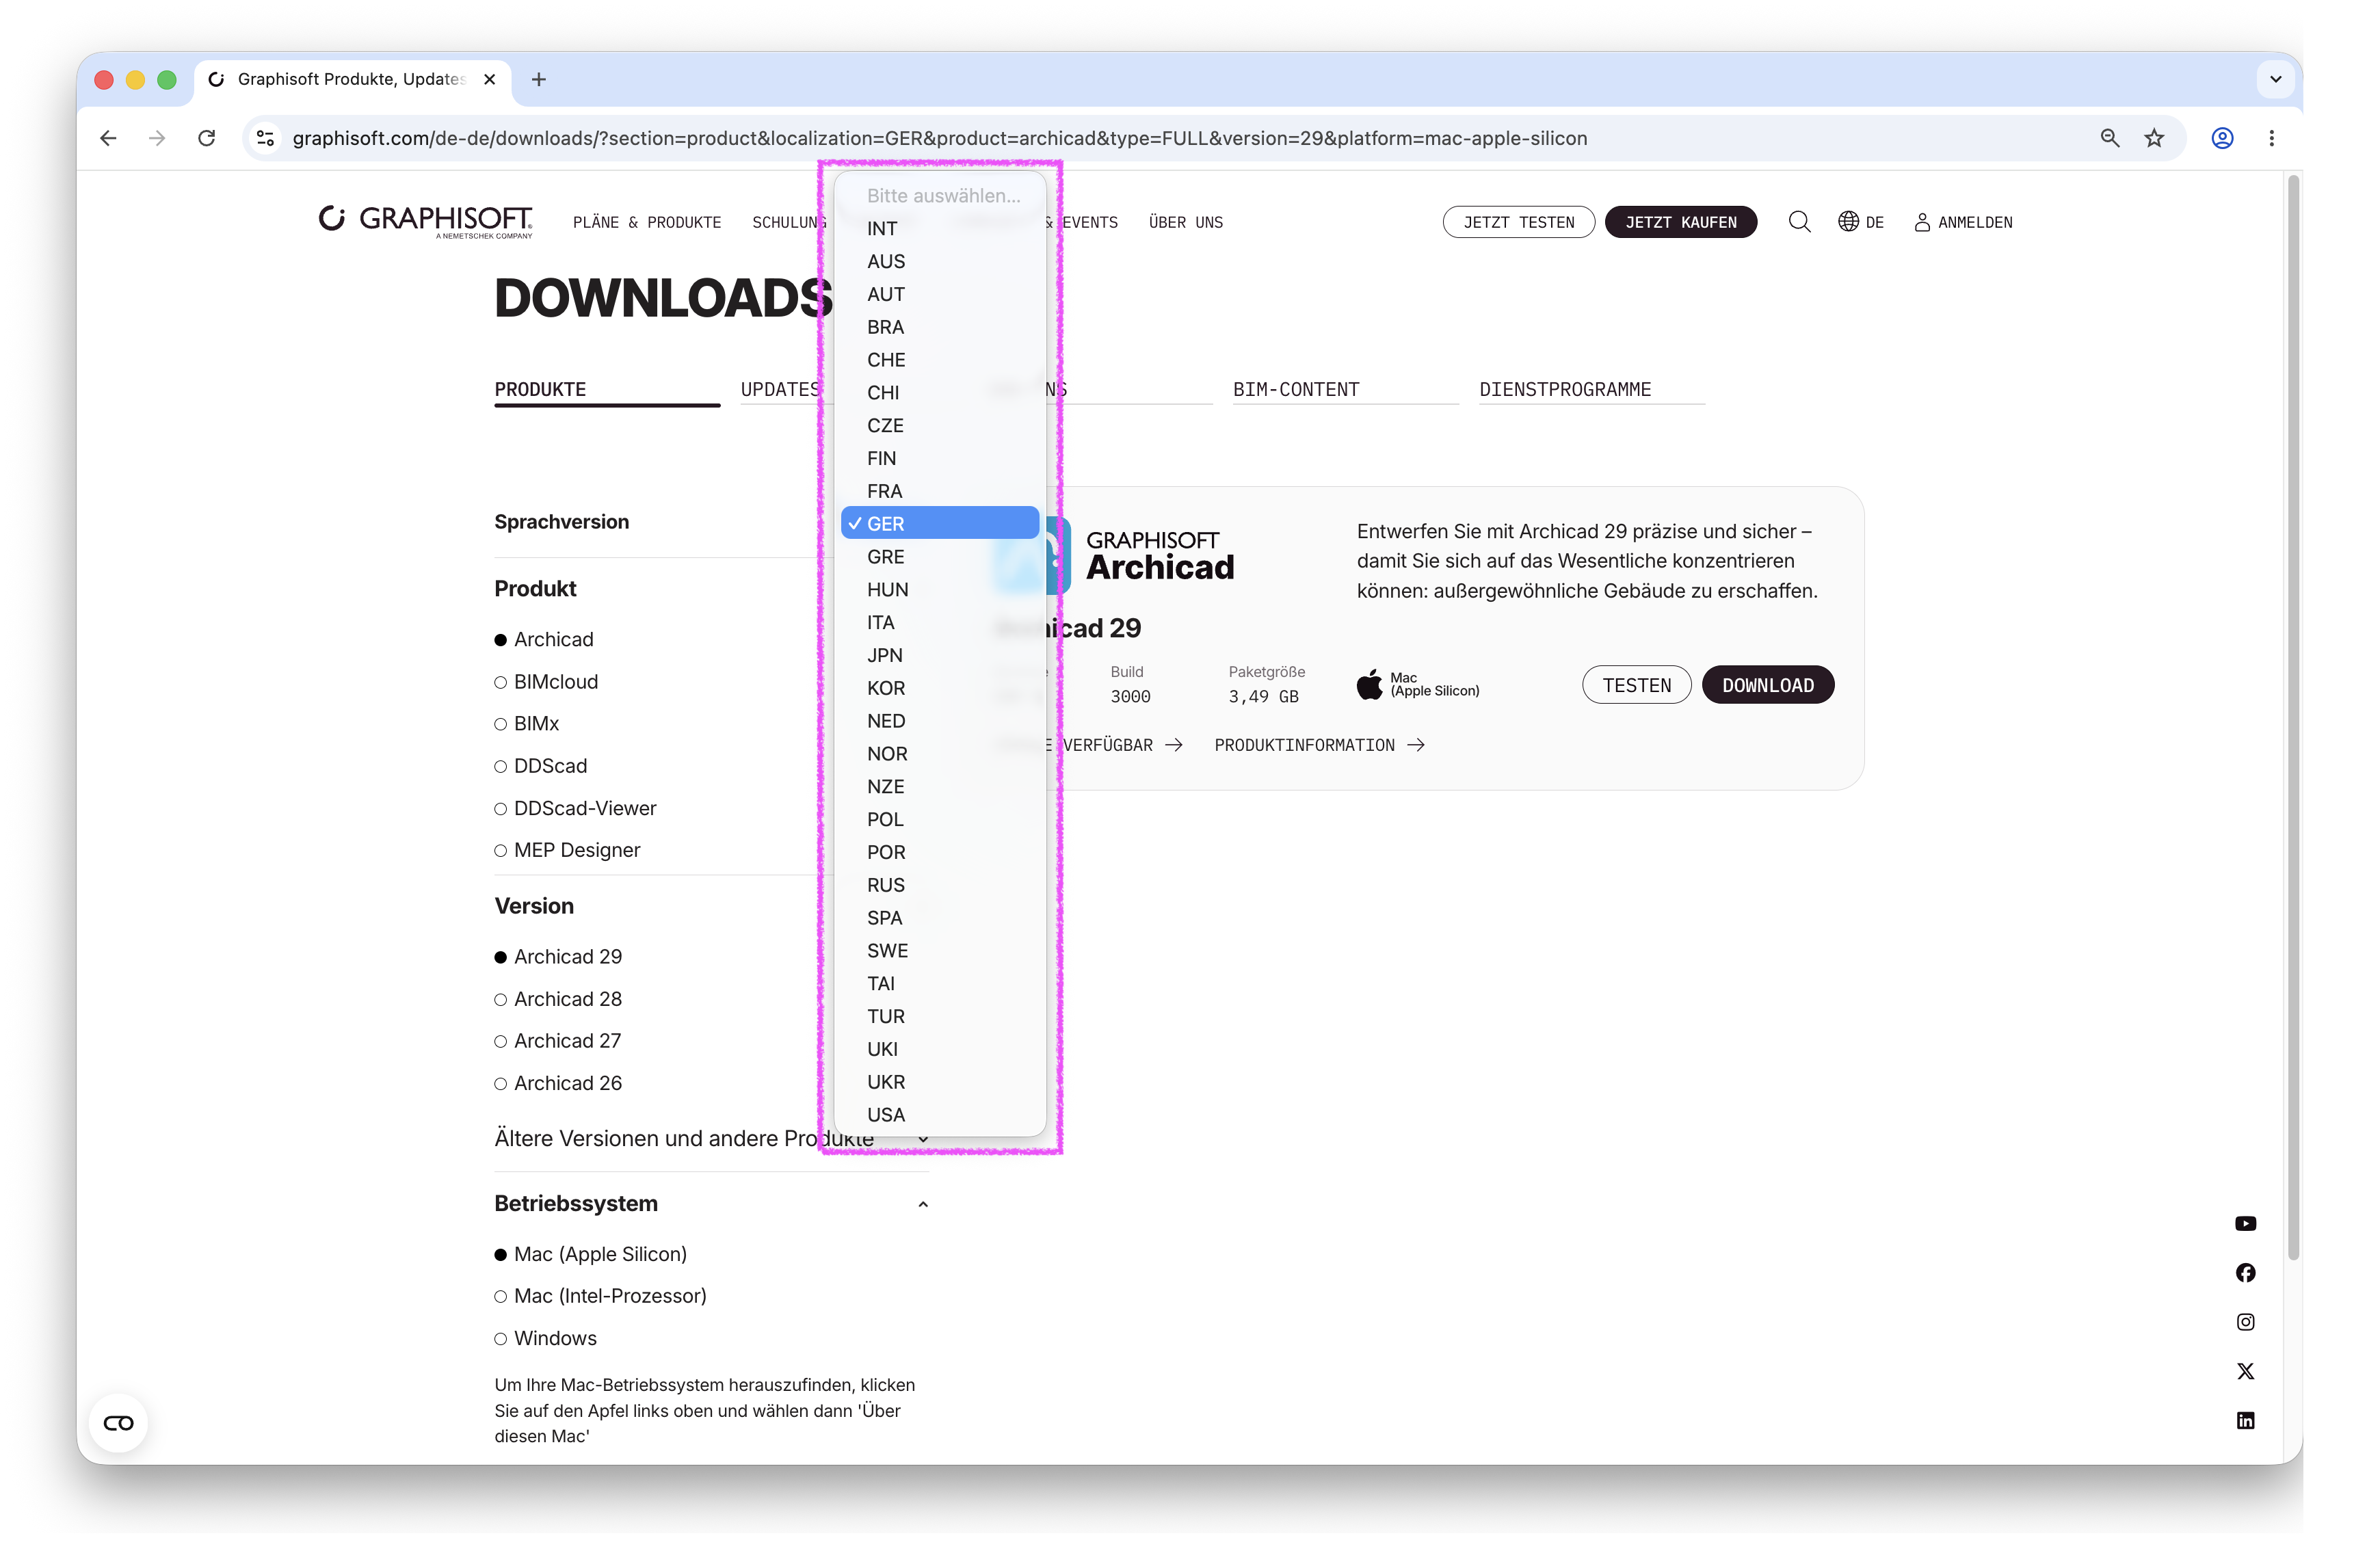Open the YouTube social link

click(2245, 1223)
